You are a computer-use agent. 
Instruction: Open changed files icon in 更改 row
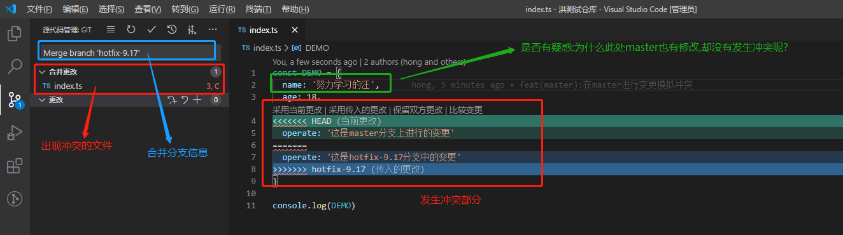172,100
